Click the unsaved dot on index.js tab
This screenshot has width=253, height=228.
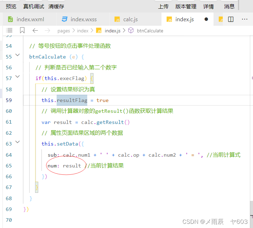tap(206, 19)
